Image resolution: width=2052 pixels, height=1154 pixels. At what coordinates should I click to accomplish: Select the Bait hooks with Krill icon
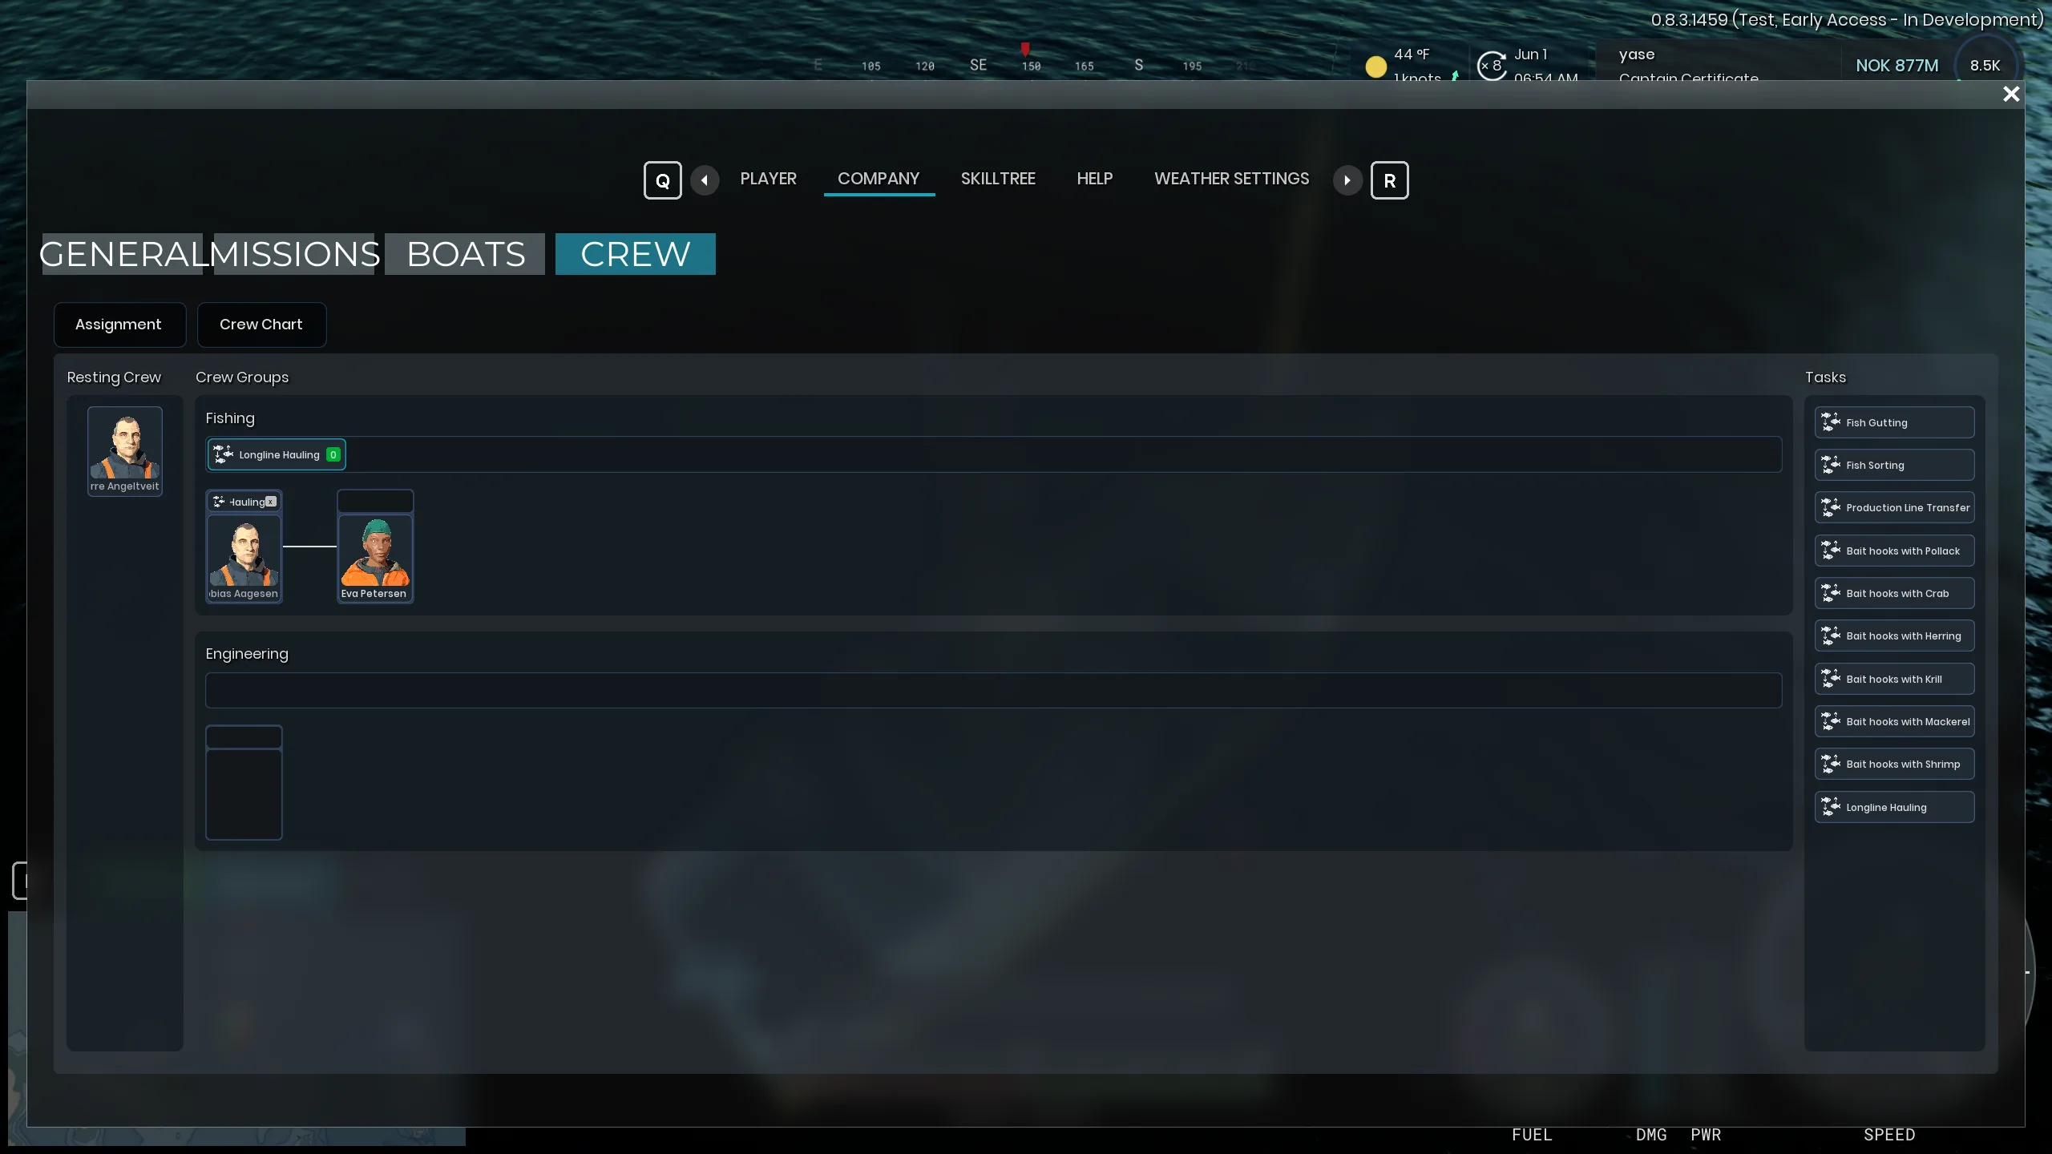[x=1831, y=679]
